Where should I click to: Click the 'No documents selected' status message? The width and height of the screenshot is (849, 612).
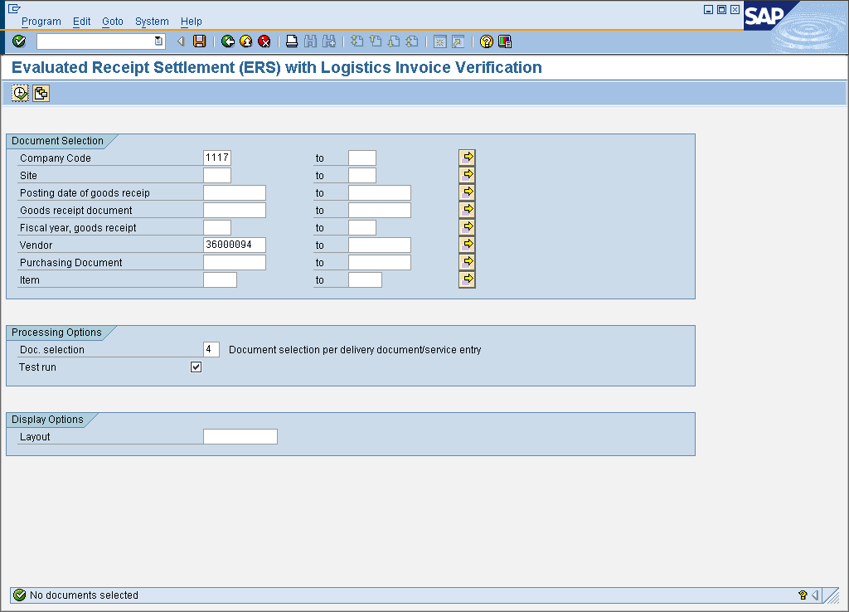pyautogui.click(x=84, y=595)
